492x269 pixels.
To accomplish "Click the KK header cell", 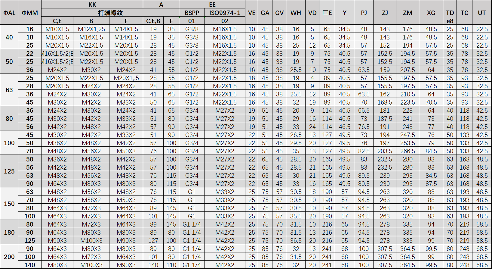I will [92, 5].
